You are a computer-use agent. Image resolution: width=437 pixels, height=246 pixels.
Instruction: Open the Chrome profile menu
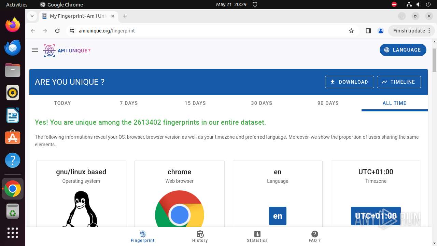(381, 31)
